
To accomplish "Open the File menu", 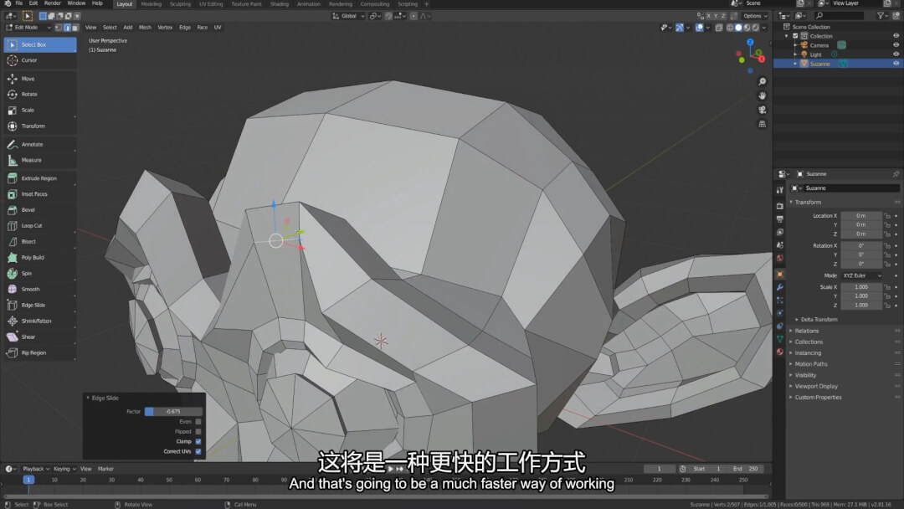I will pos(19,3).
